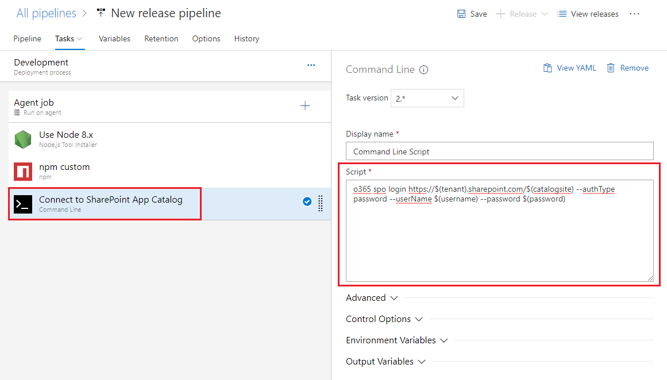
Task: Click the Save disk icon
Action: point(461,14)
